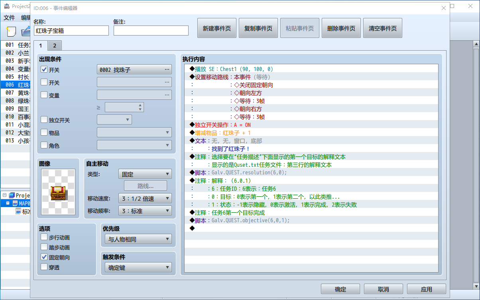The width and height of the screenshot is (480, 300).
Task: Switch to event page tab 1
Action: click(x=41, y=45)
